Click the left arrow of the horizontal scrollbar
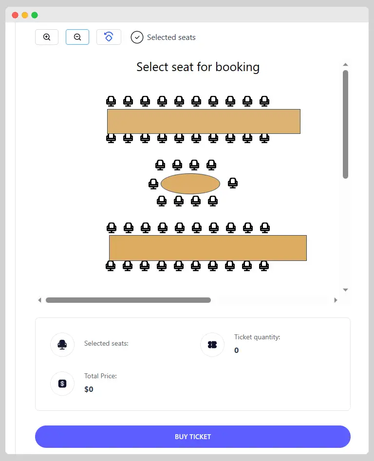This screenshot has height=461, width=374. pyautogui.click(x=40, y=300)
